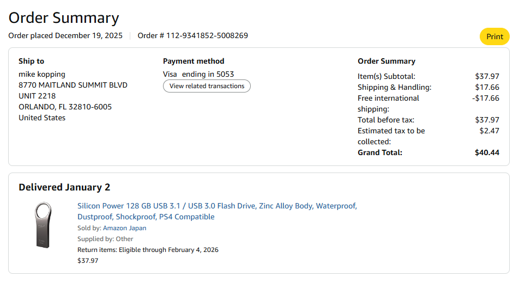
Task: Visit the Amazon Japan seller link
Action: click(124, 228)
